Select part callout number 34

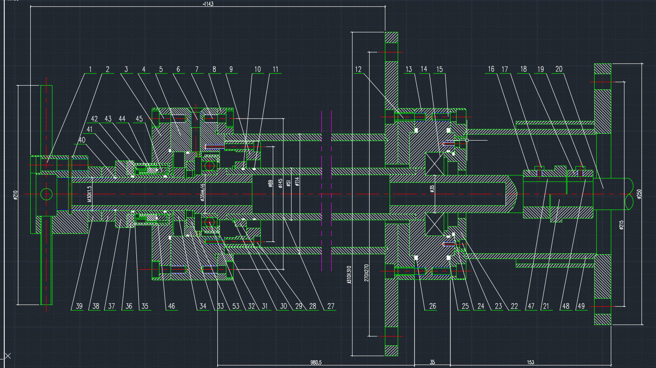coord(203,306)
